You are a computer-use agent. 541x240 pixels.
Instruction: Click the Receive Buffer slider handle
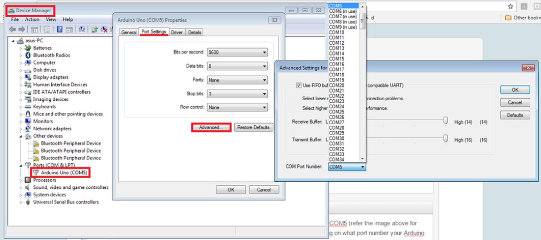point(445,122)
